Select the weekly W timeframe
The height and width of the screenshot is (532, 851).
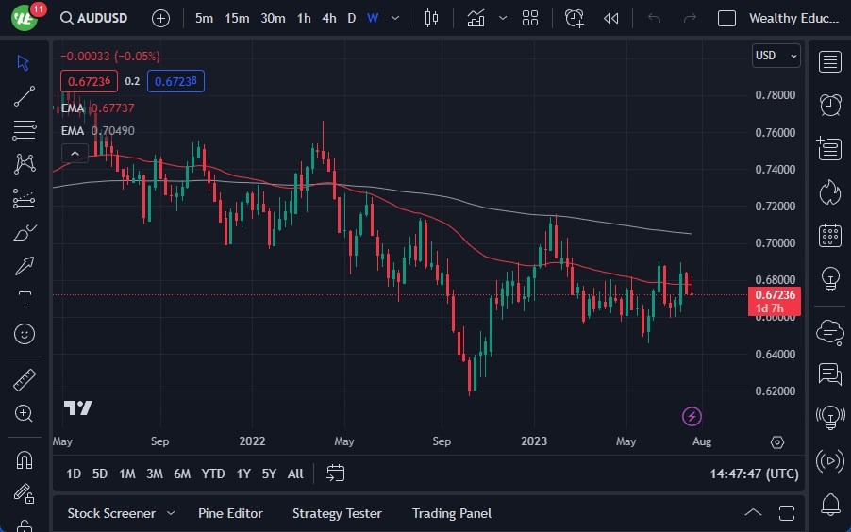[373, 18]
